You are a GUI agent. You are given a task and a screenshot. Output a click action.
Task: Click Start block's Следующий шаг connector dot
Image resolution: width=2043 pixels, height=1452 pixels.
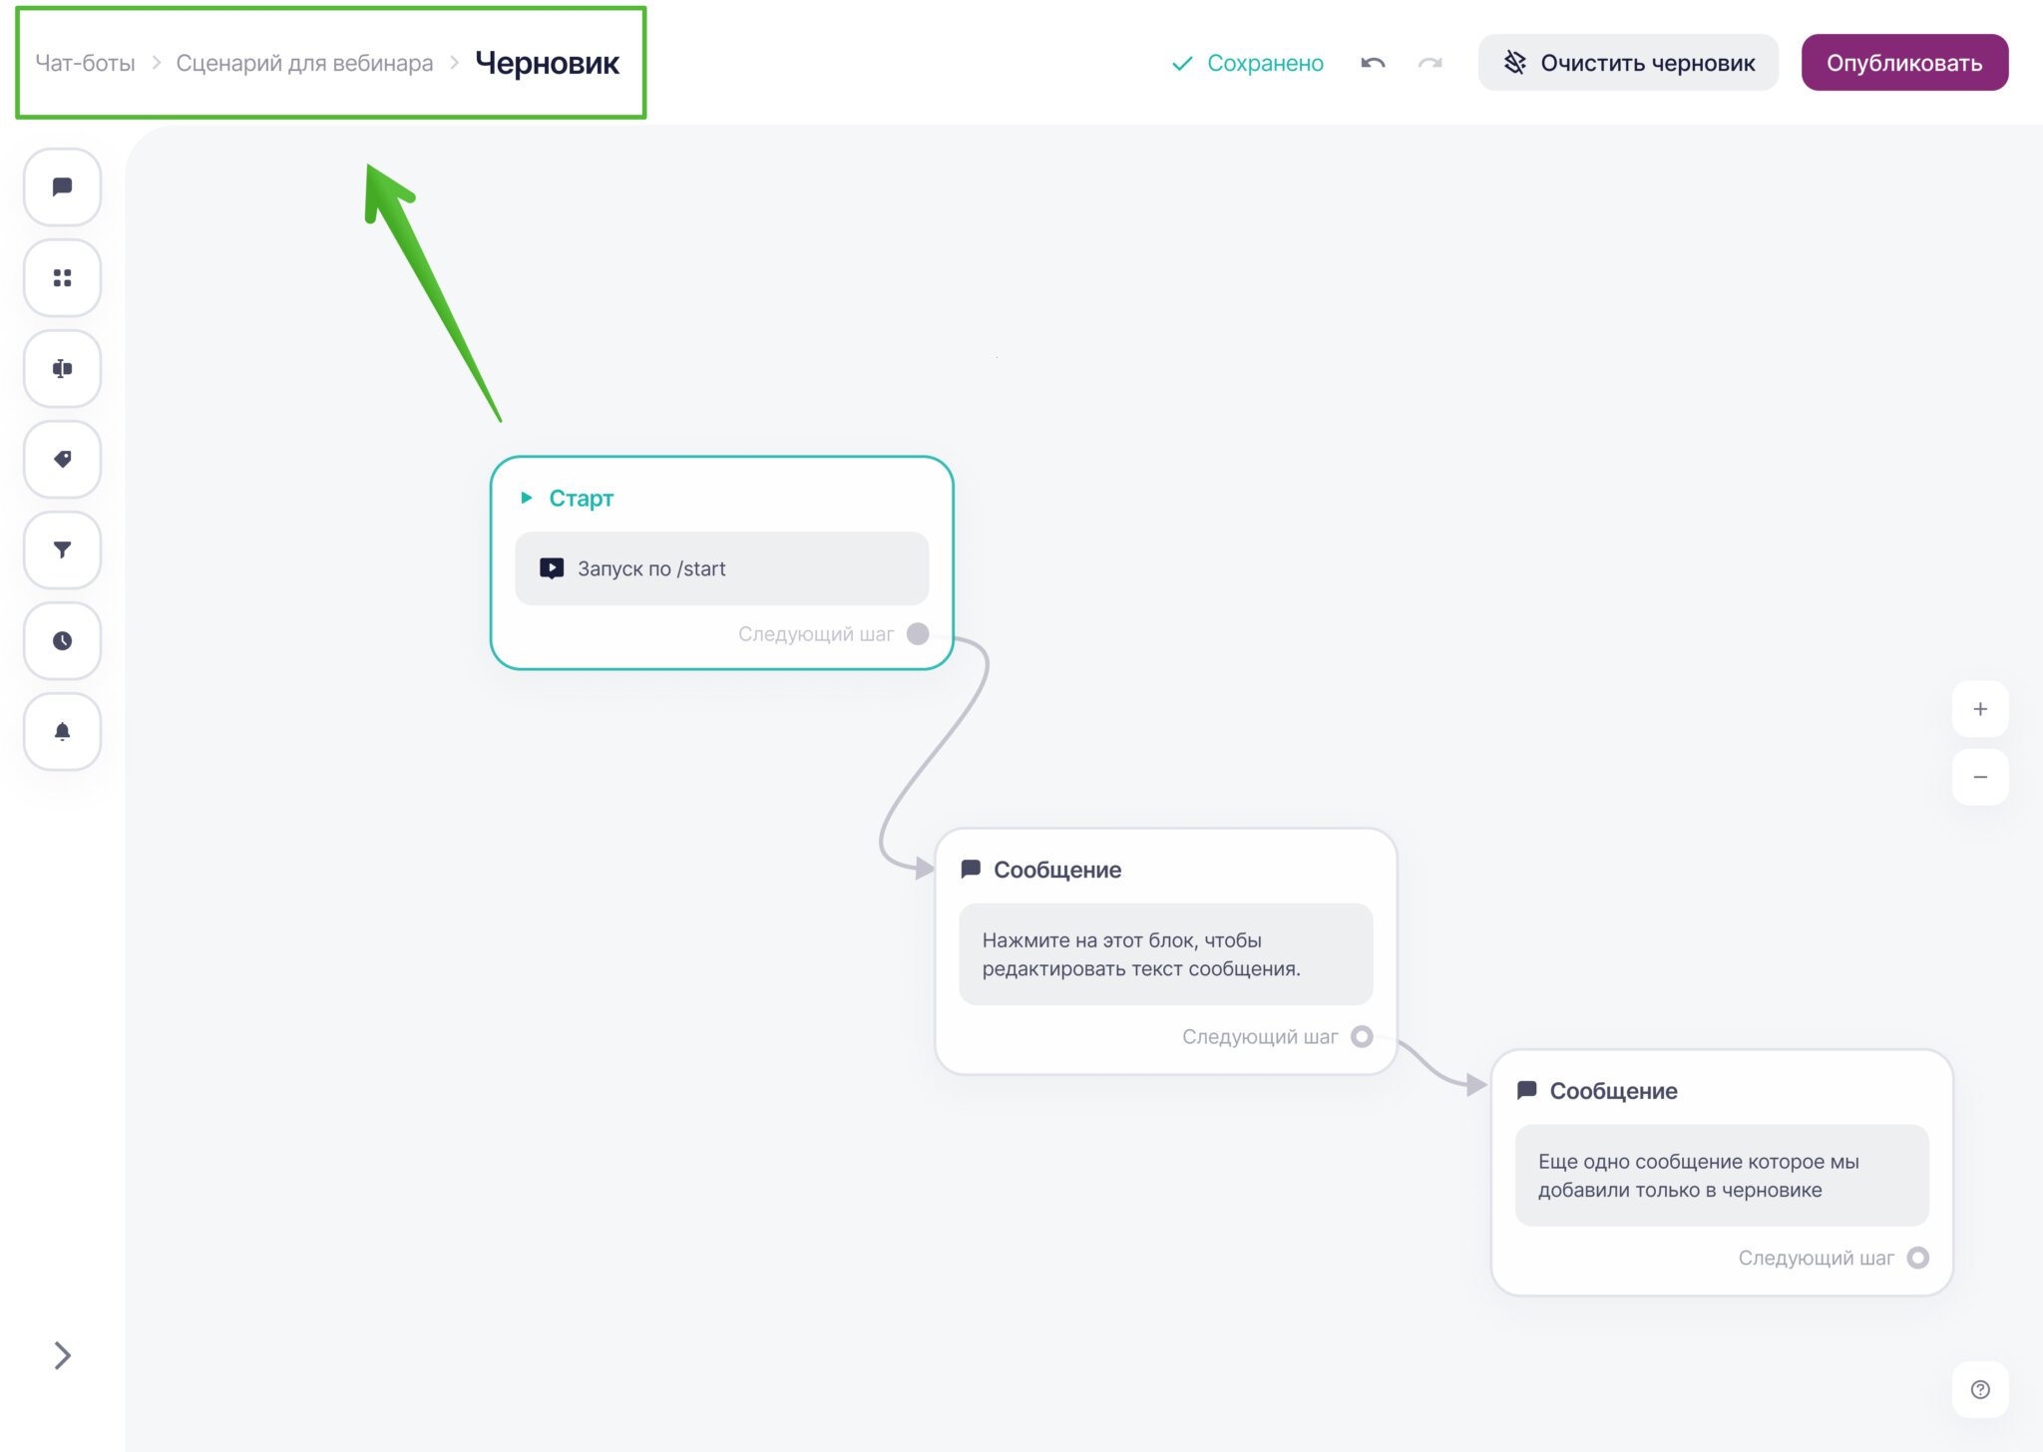918,634
